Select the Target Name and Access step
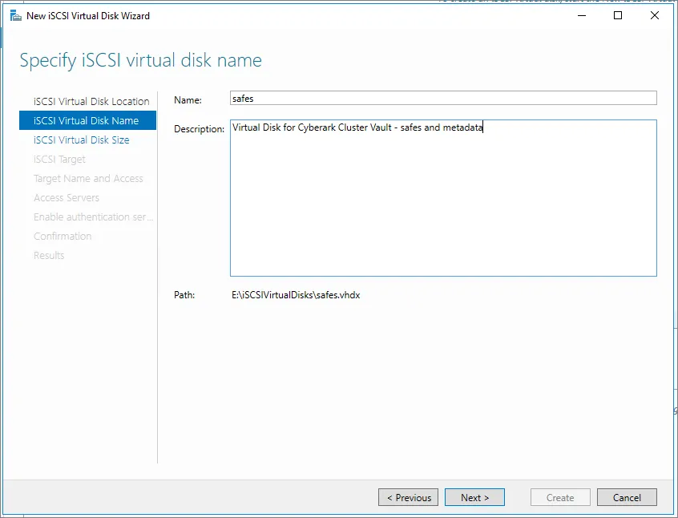 tap(88, 179)
